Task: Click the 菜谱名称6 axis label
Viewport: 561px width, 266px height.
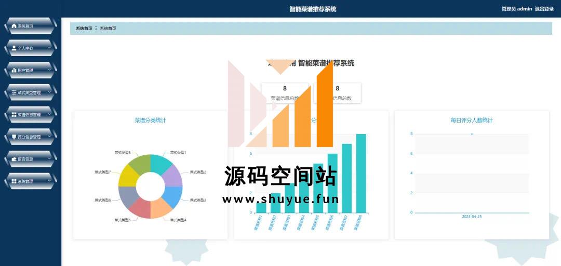Action: point(329,223)
